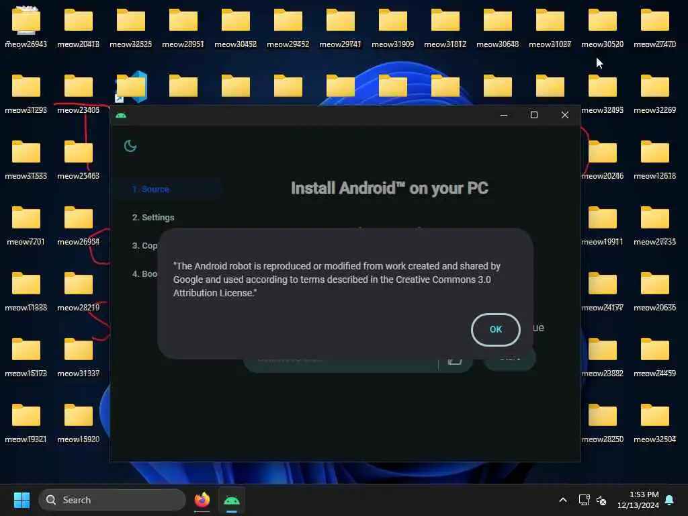Show hidden system tray icons

click(x=563, y=500)
